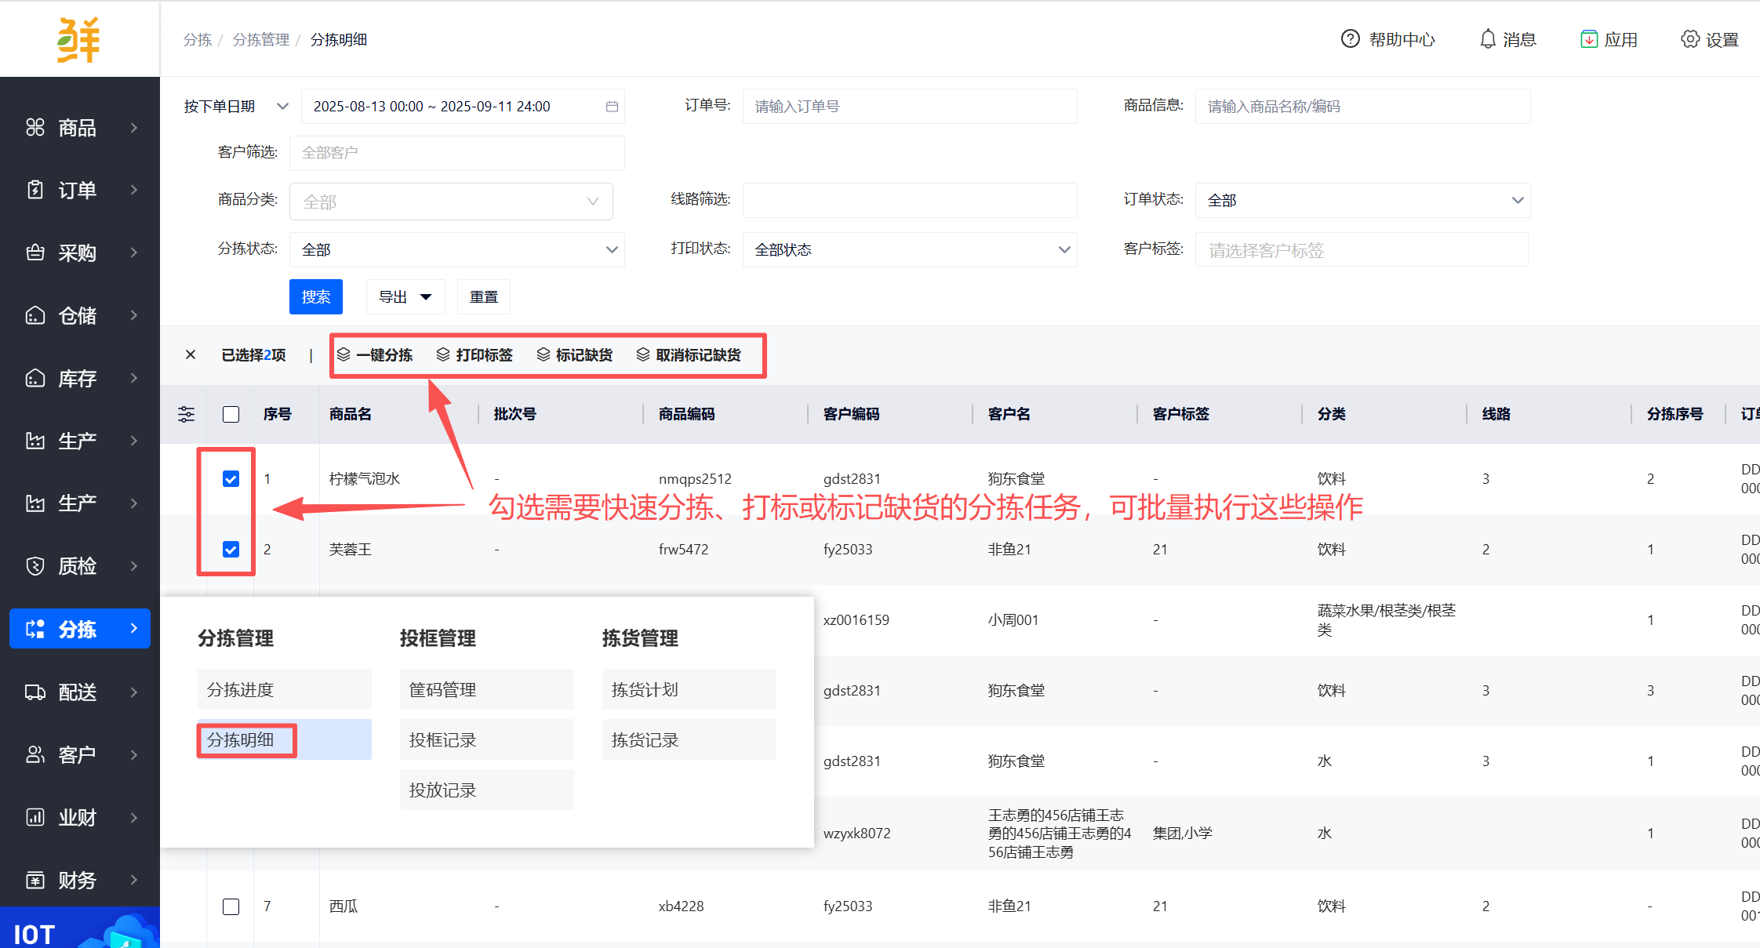Viewport: 1760px width, 948px height.
Task: Toggle the select-all checkbox in table header
Action: [231, 414]
